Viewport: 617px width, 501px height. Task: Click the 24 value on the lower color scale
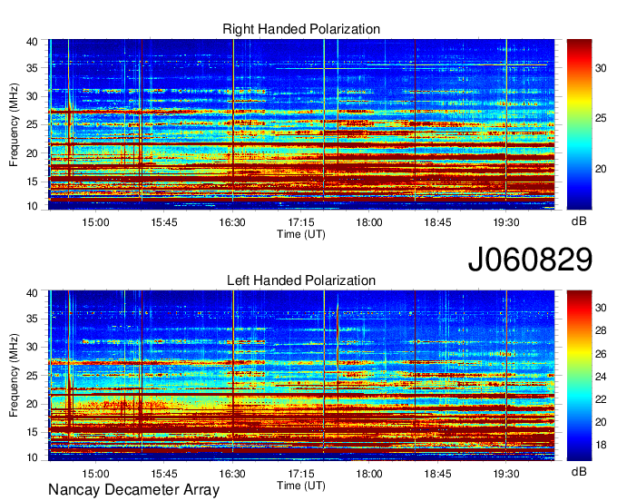tap(601, 377)
